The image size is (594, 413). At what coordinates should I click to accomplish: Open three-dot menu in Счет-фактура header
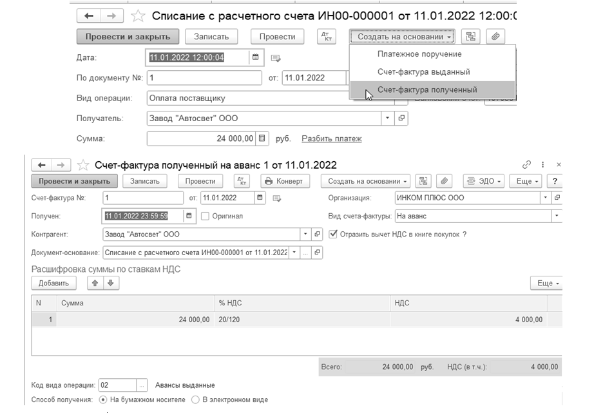click(x=543, y=164)
